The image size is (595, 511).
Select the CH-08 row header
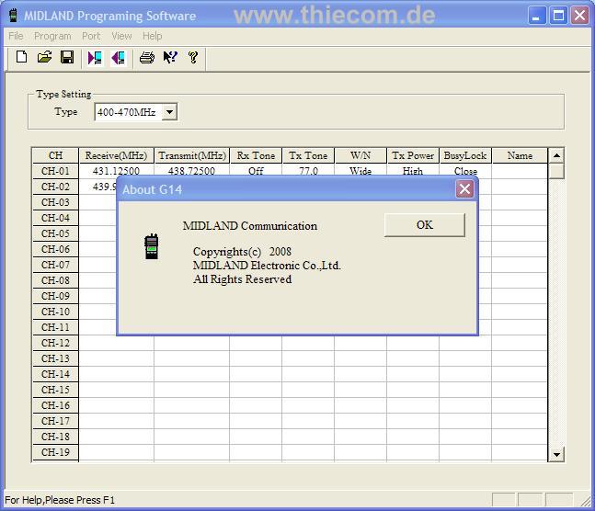pos(55,280)
